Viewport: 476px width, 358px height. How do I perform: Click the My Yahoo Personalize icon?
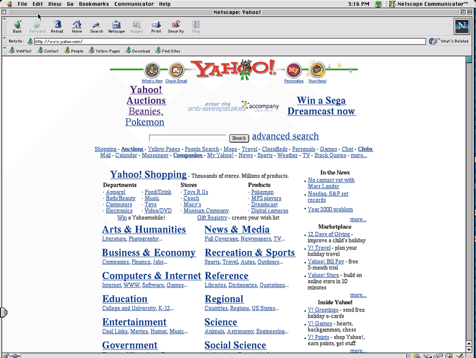(x=293, y=71)
